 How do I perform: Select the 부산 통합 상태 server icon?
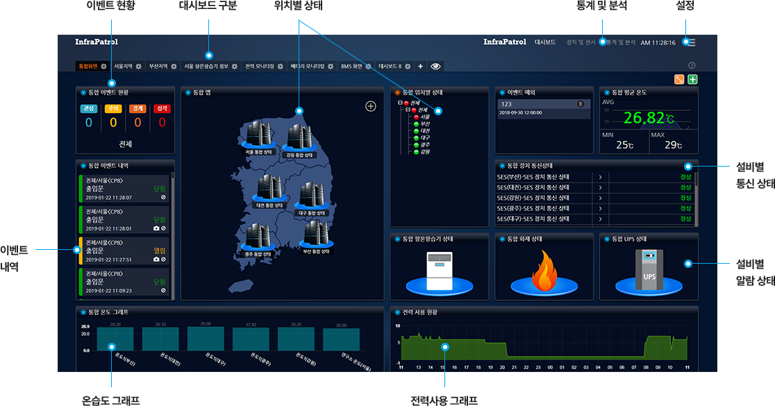coord(316,234)
